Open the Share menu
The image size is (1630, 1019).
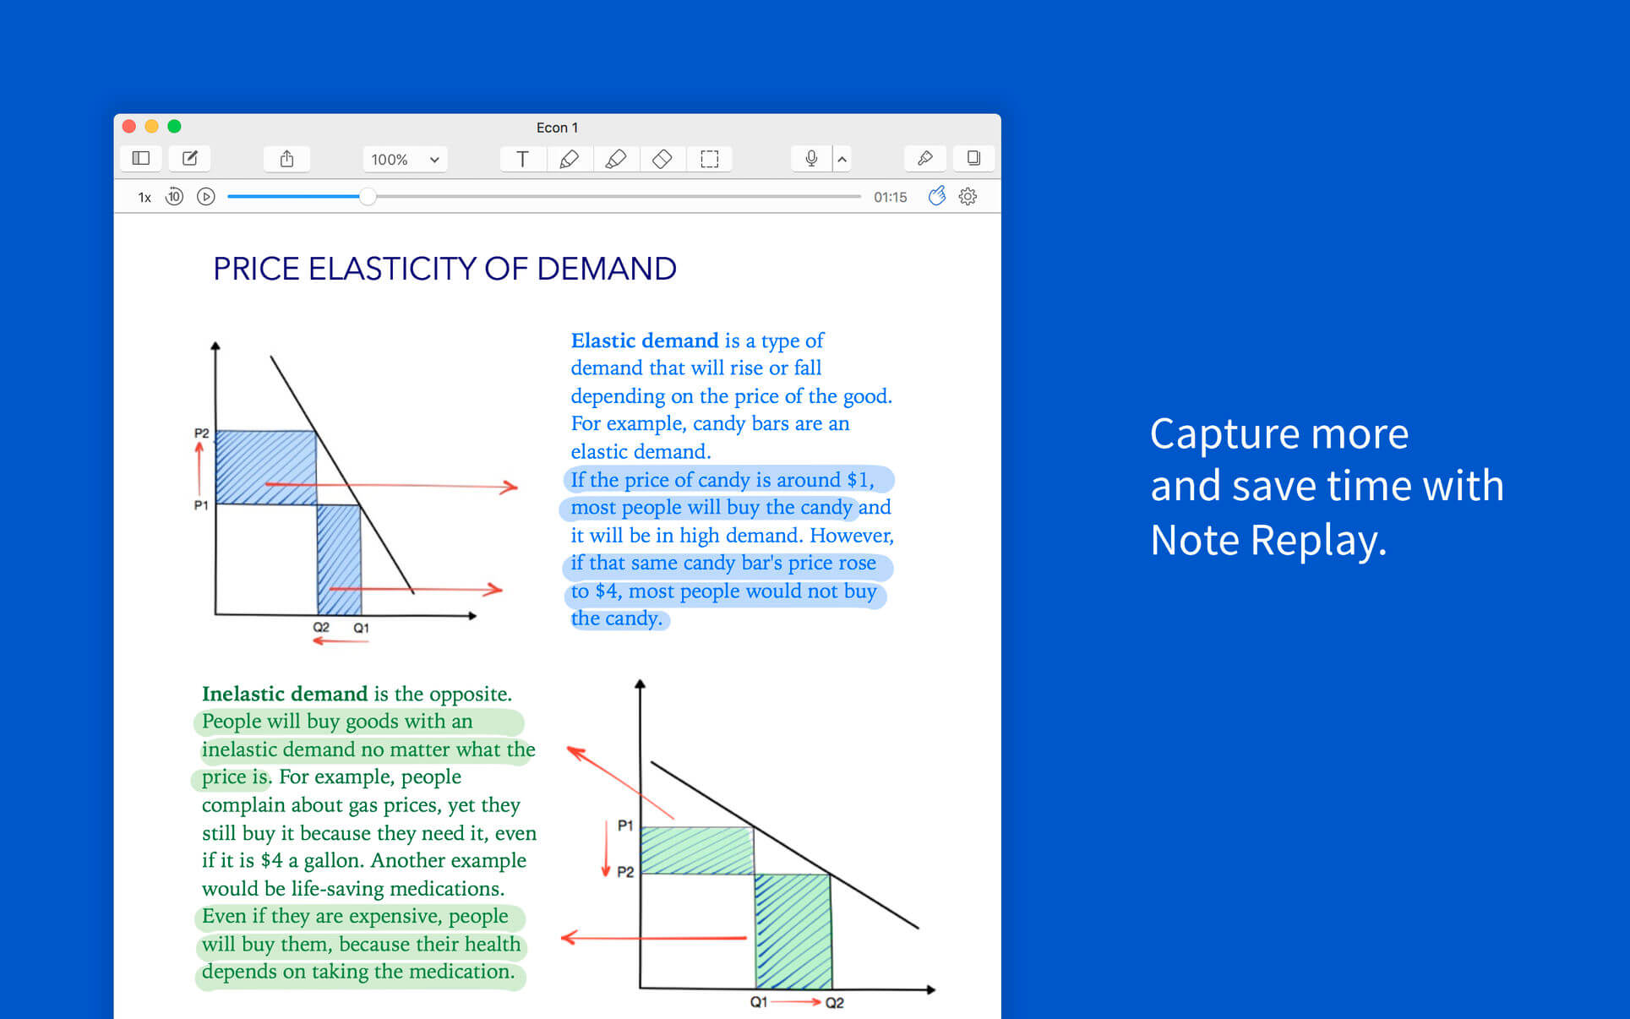coord(286,158)
